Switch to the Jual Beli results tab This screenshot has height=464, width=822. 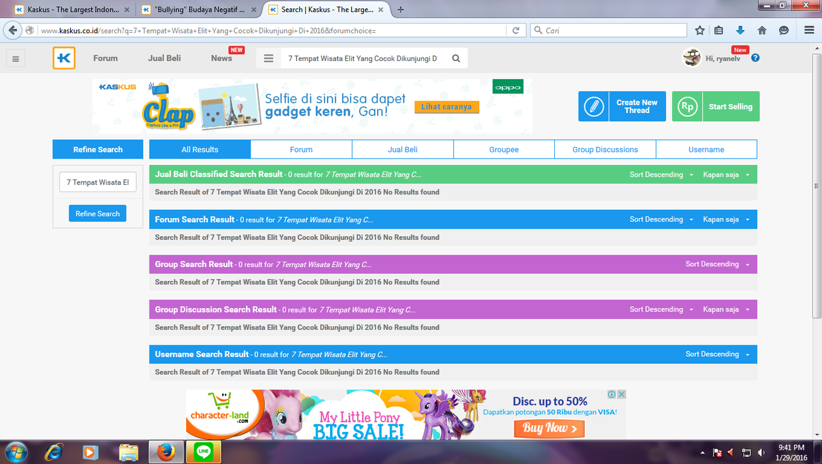click(x=403, y=150)
